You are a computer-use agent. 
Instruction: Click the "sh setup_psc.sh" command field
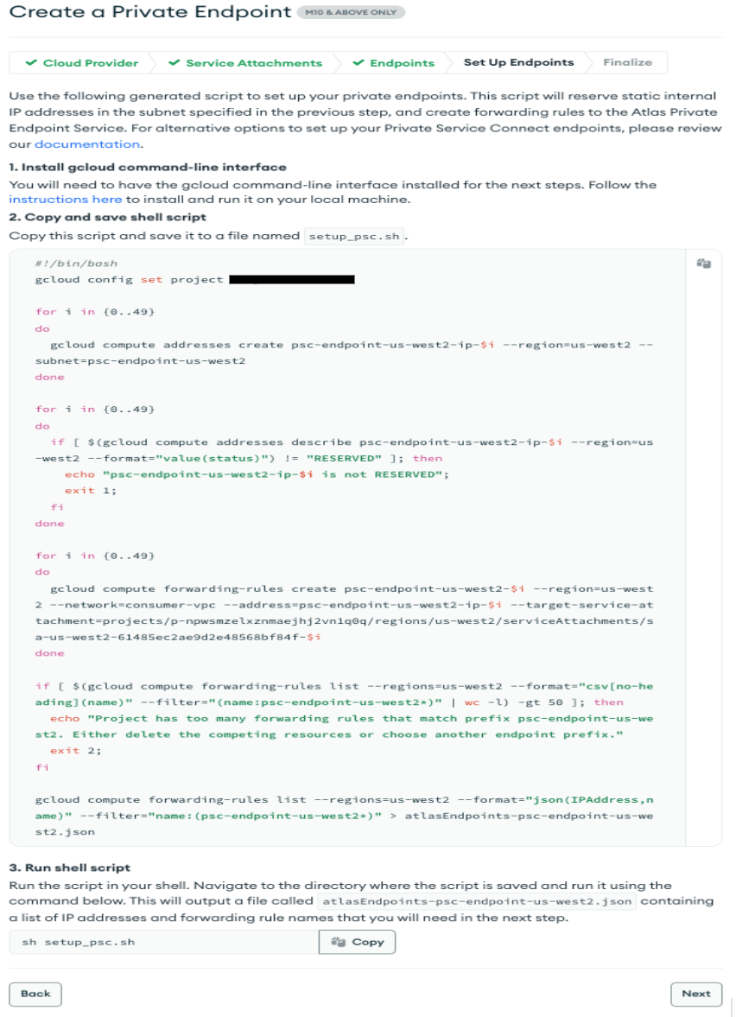point(164,942)
